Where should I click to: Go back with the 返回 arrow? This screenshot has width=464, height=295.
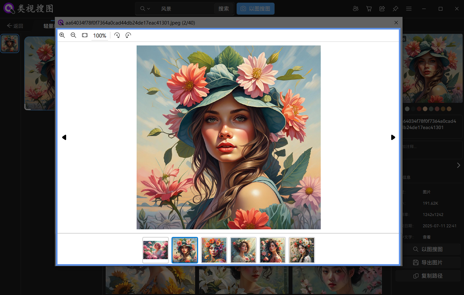[x=15, y=26]
